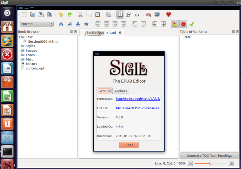Select the Images folder
The image size is (241, 169).
click(x=31, y=51)
